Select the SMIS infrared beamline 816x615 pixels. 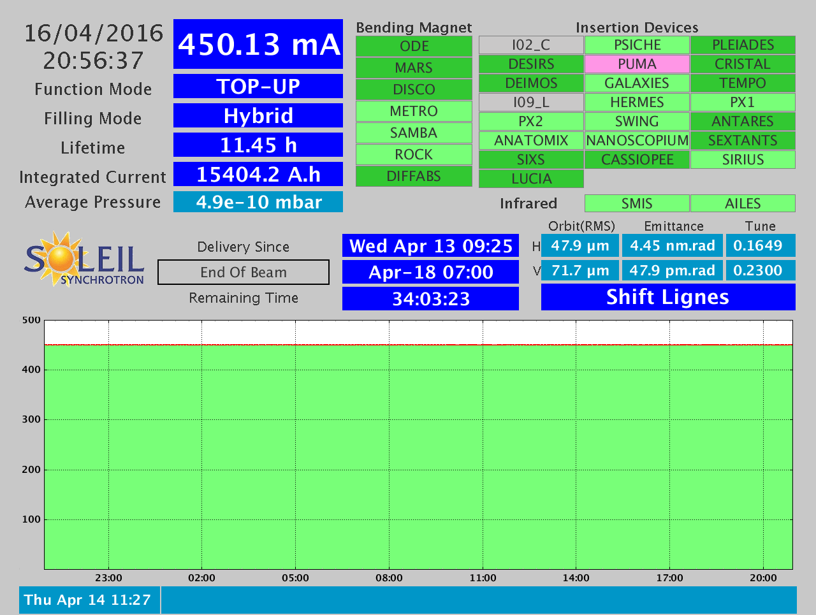(637, 203)
